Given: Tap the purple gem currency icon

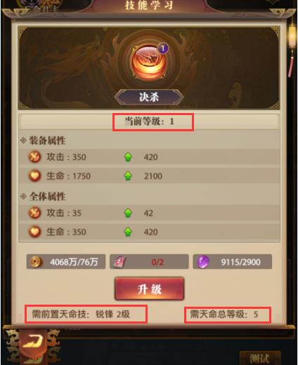Looking at the screenshot, I should point(203,262).
